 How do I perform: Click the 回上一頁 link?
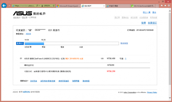tap(146, 12)
